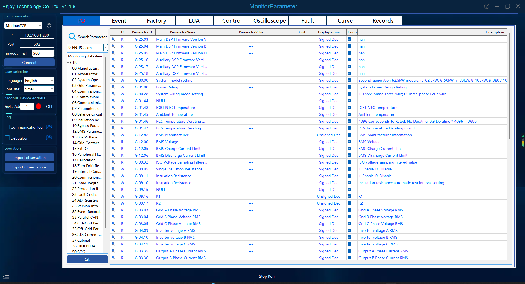
Task: Click magnifier icon in BMS Voltage row
Action: (x=113, y=142)
